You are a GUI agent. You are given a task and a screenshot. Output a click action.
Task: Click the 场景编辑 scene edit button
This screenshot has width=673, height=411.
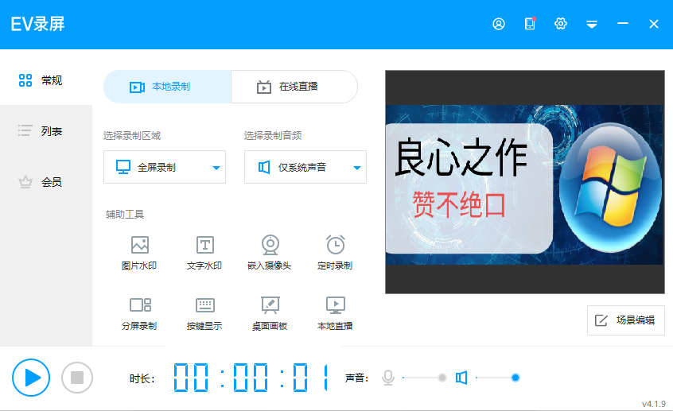626,320
